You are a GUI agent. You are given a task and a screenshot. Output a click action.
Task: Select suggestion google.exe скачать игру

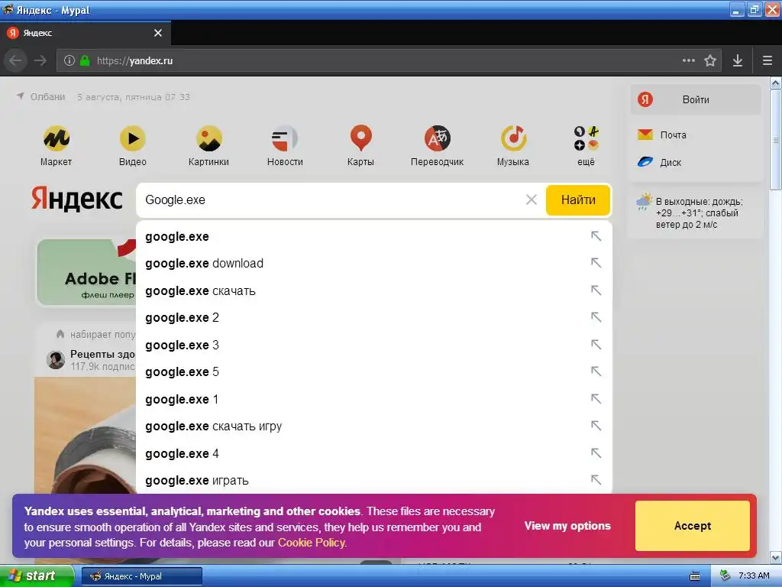click(x=374, y=426)
